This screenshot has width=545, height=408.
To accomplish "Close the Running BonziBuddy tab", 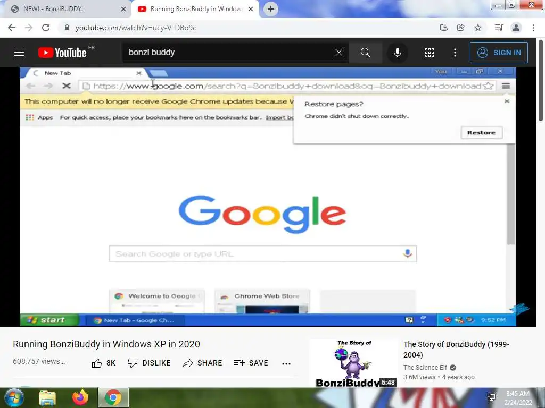I will coord(251,9).
